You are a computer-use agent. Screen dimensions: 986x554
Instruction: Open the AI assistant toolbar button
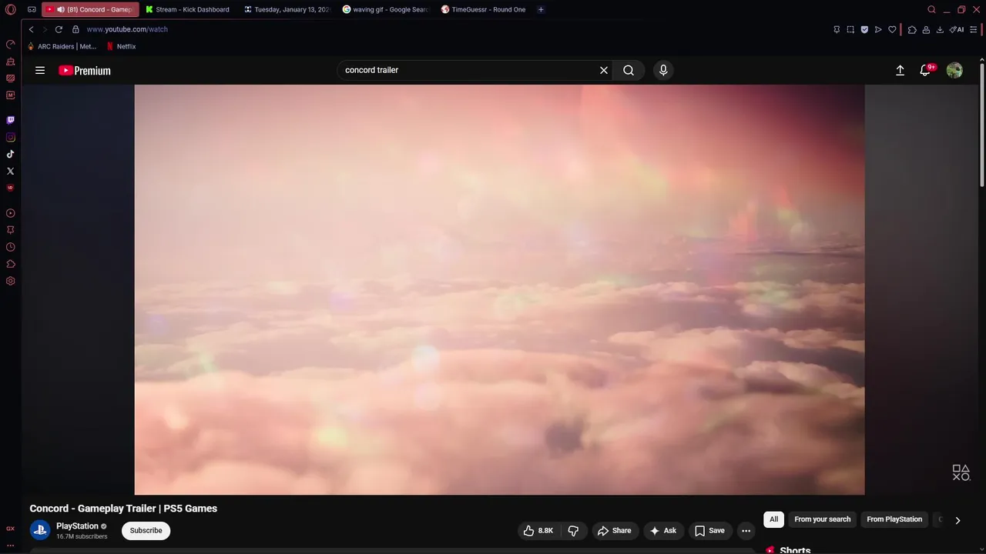click(x=957, y=29)
